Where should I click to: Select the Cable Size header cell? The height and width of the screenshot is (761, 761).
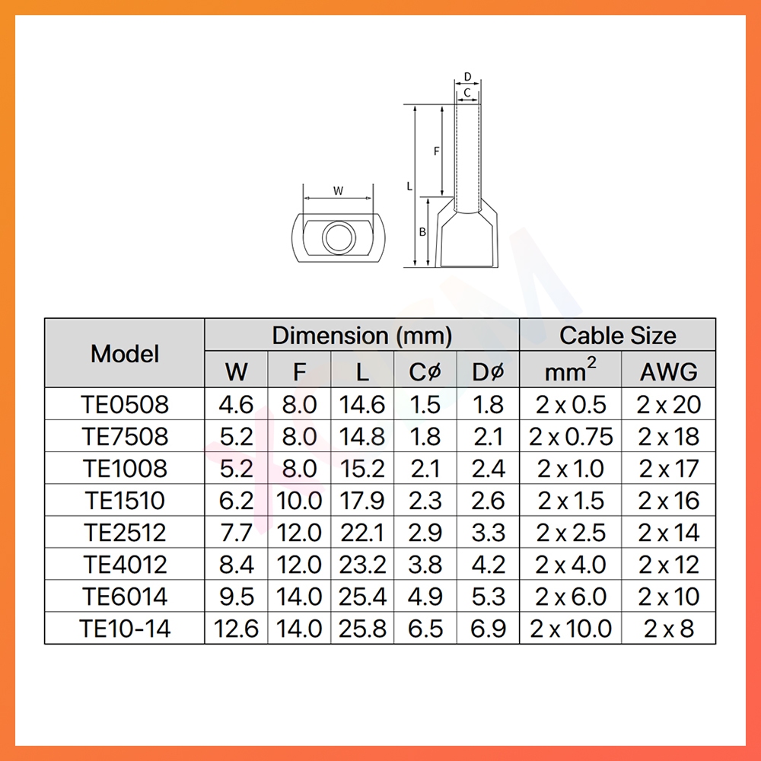point(617,335)
